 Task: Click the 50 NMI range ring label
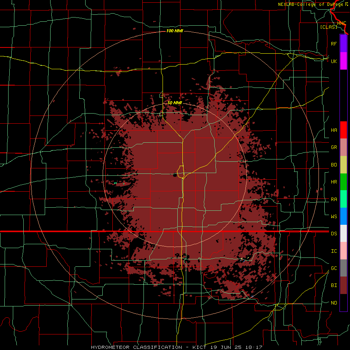click(175, 103)
